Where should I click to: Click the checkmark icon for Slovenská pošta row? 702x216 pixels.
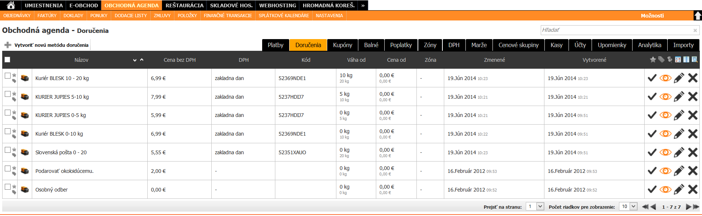click(x=652, y=152)
